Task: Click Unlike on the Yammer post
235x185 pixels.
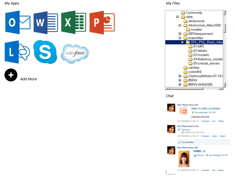Action: click(x=214, y=136)
